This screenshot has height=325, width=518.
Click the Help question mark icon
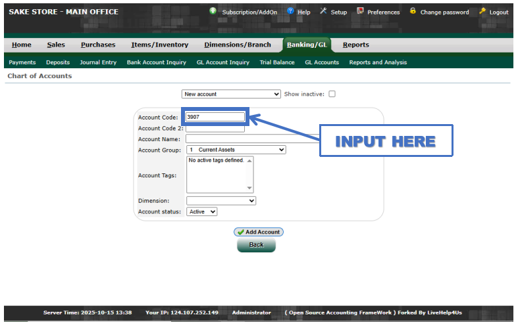(x=290, y=11)
